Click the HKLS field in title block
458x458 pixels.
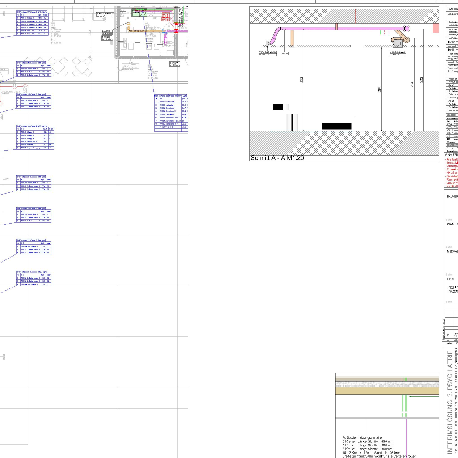coord(450,279)
